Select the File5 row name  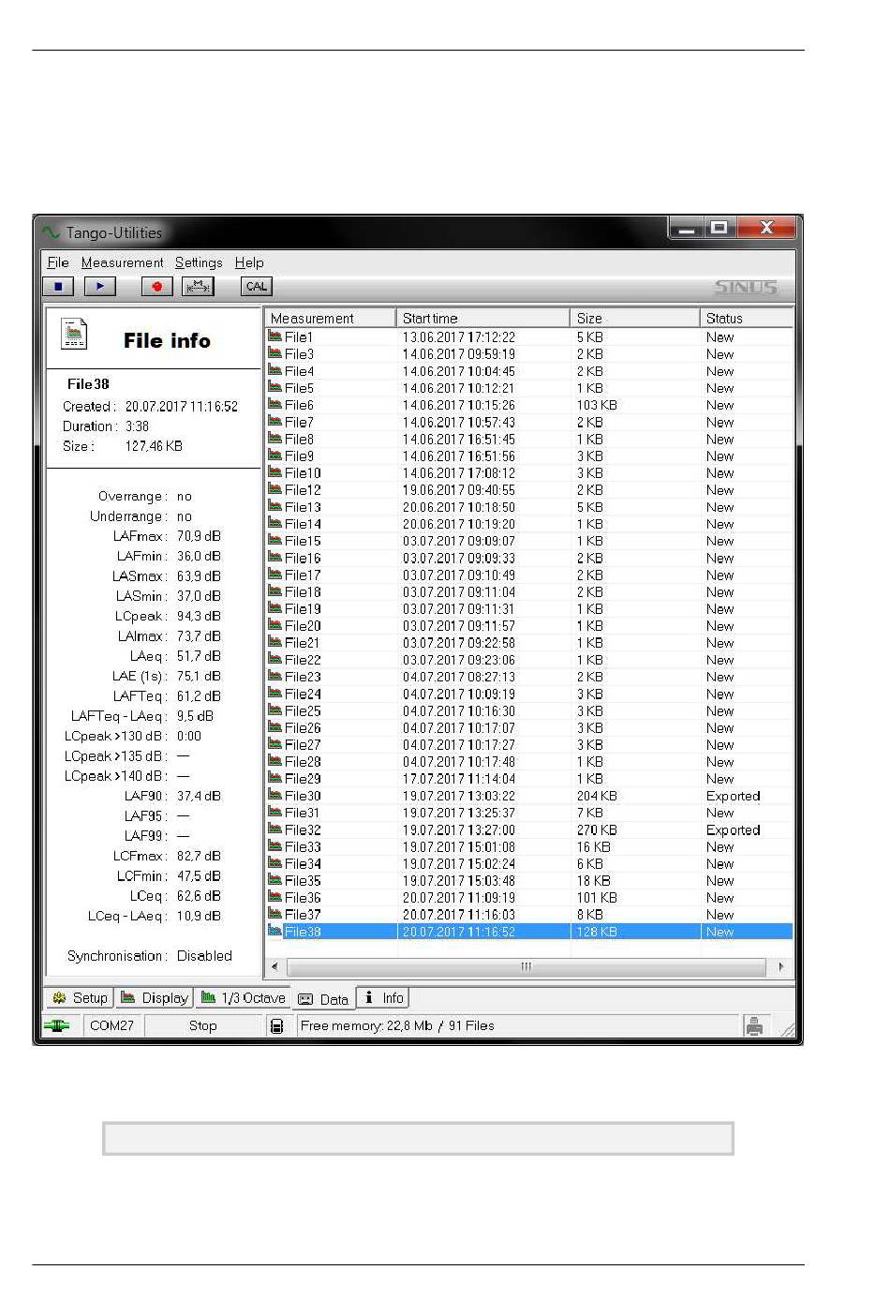pyautogui.click(x=300, y=388)
